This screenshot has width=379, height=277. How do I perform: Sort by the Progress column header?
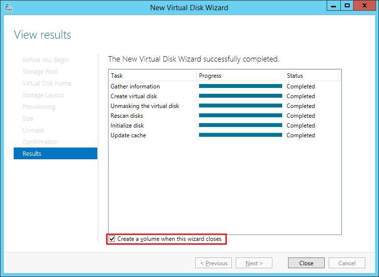(240, 76)
